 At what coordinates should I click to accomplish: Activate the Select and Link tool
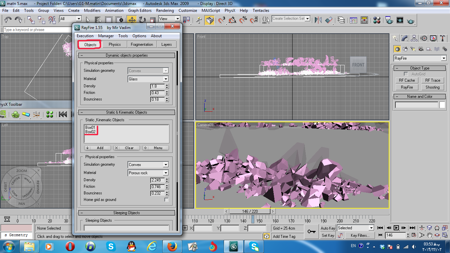[x=31, y=20]
